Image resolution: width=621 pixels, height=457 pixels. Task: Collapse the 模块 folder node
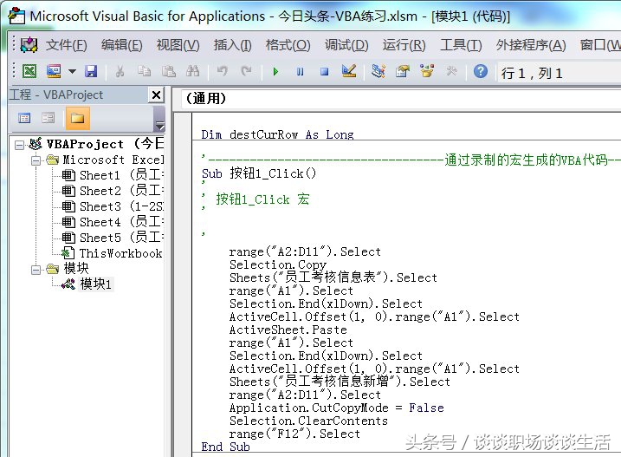36,270
